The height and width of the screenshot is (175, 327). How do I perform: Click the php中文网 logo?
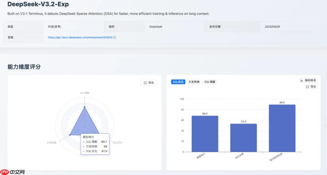click(x=12, y=171)
